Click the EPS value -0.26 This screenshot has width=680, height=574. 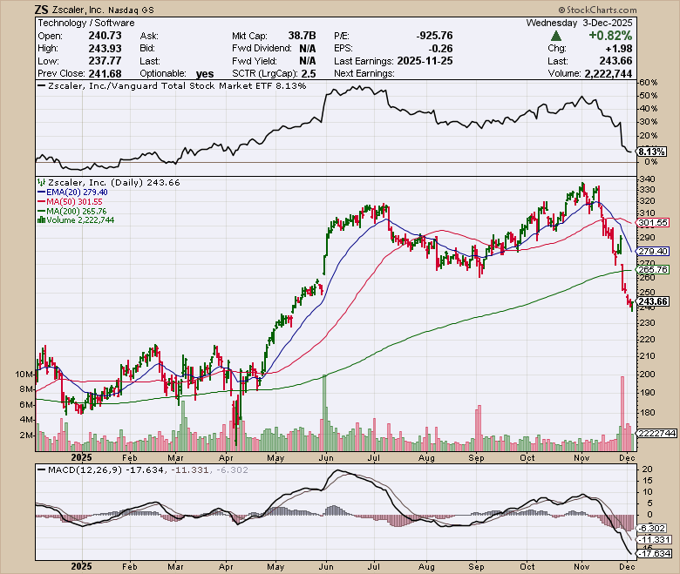pyautogui.click(x=440, y=48)
